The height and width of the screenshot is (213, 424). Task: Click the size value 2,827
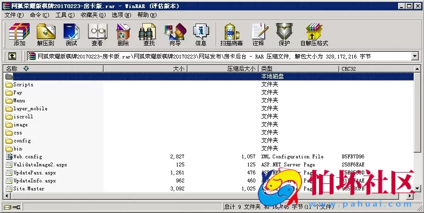(178, 157)
